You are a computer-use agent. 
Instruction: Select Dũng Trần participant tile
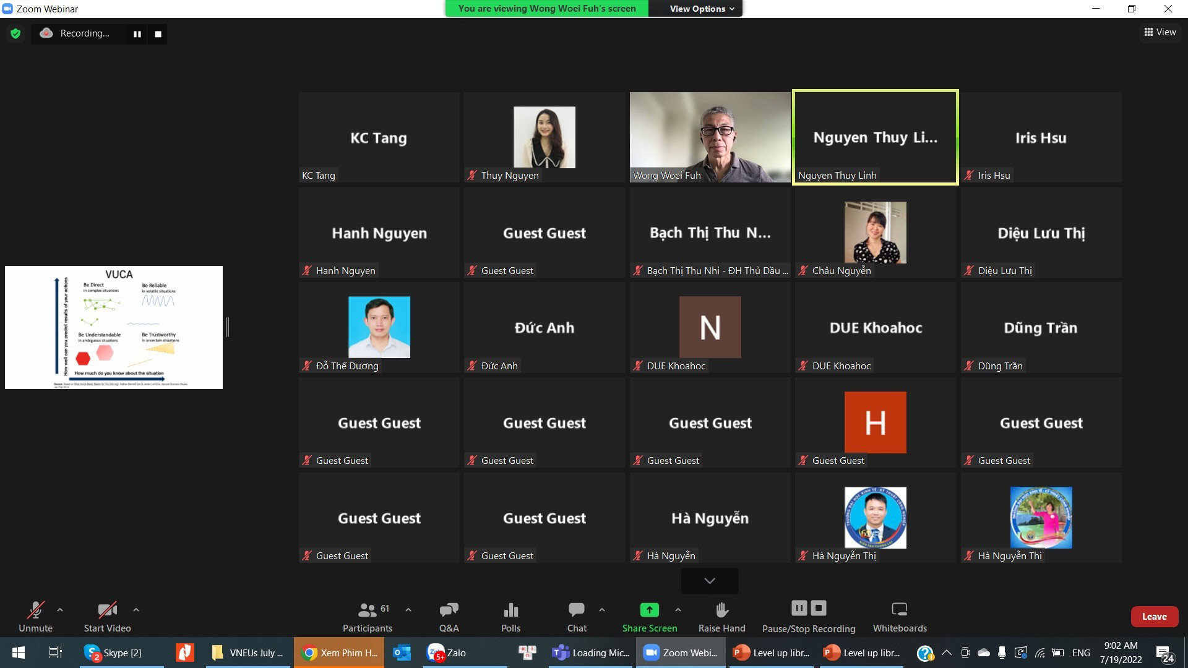pos(1041,327)
